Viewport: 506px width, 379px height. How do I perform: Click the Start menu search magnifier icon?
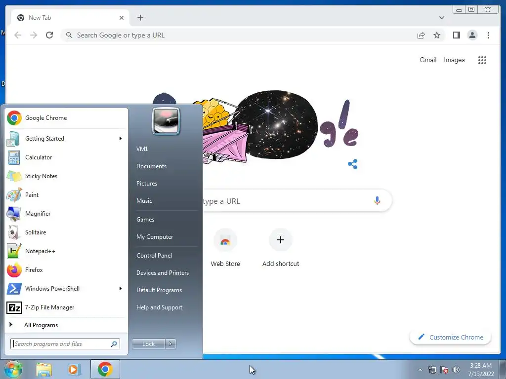point(114,344)
